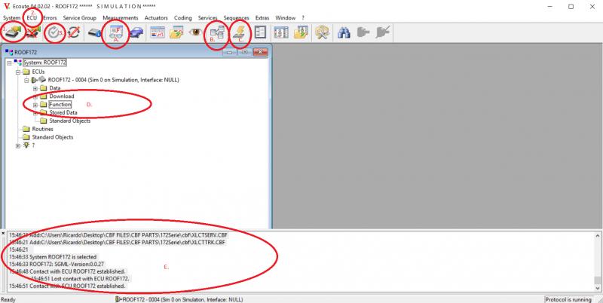Click the close system icon with red X
Viewport: 603px width, 303px height.
pyautogui.click(x=32, y=32)
